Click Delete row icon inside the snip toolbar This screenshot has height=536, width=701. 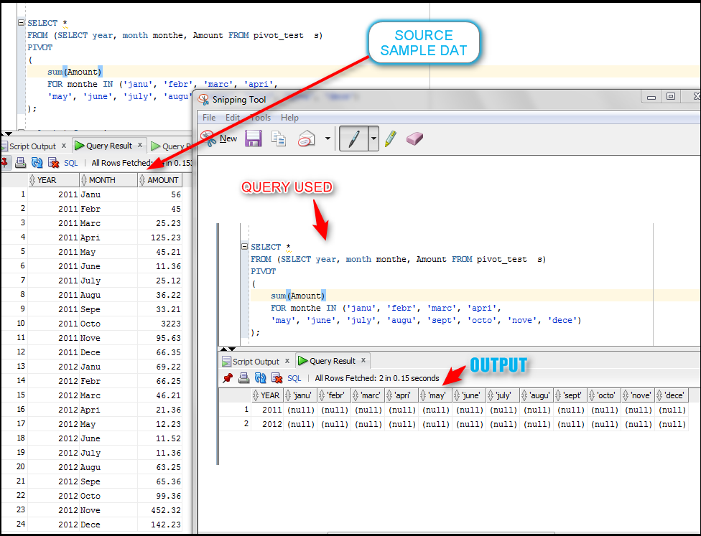[x=277, y=378]
